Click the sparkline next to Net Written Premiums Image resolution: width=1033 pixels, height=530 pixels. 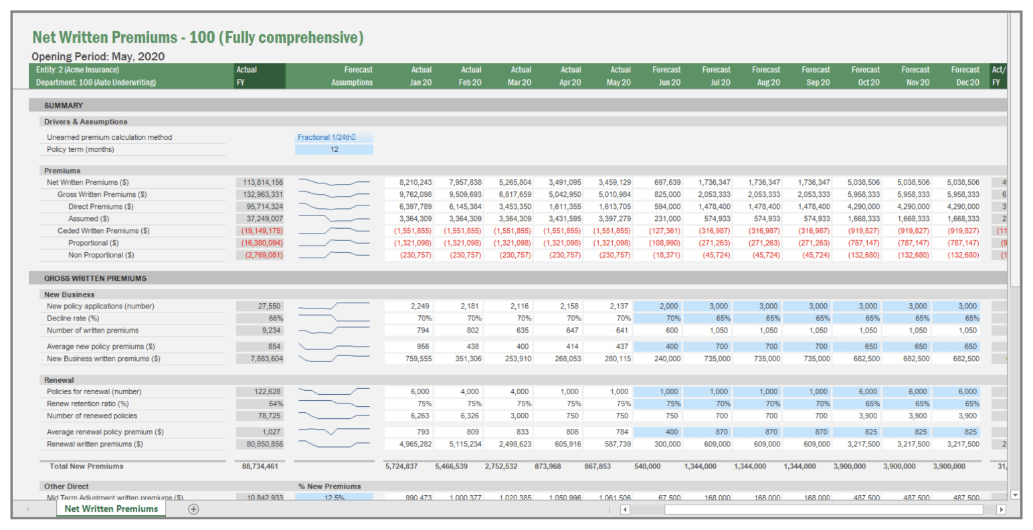click(x=335, y=182)
